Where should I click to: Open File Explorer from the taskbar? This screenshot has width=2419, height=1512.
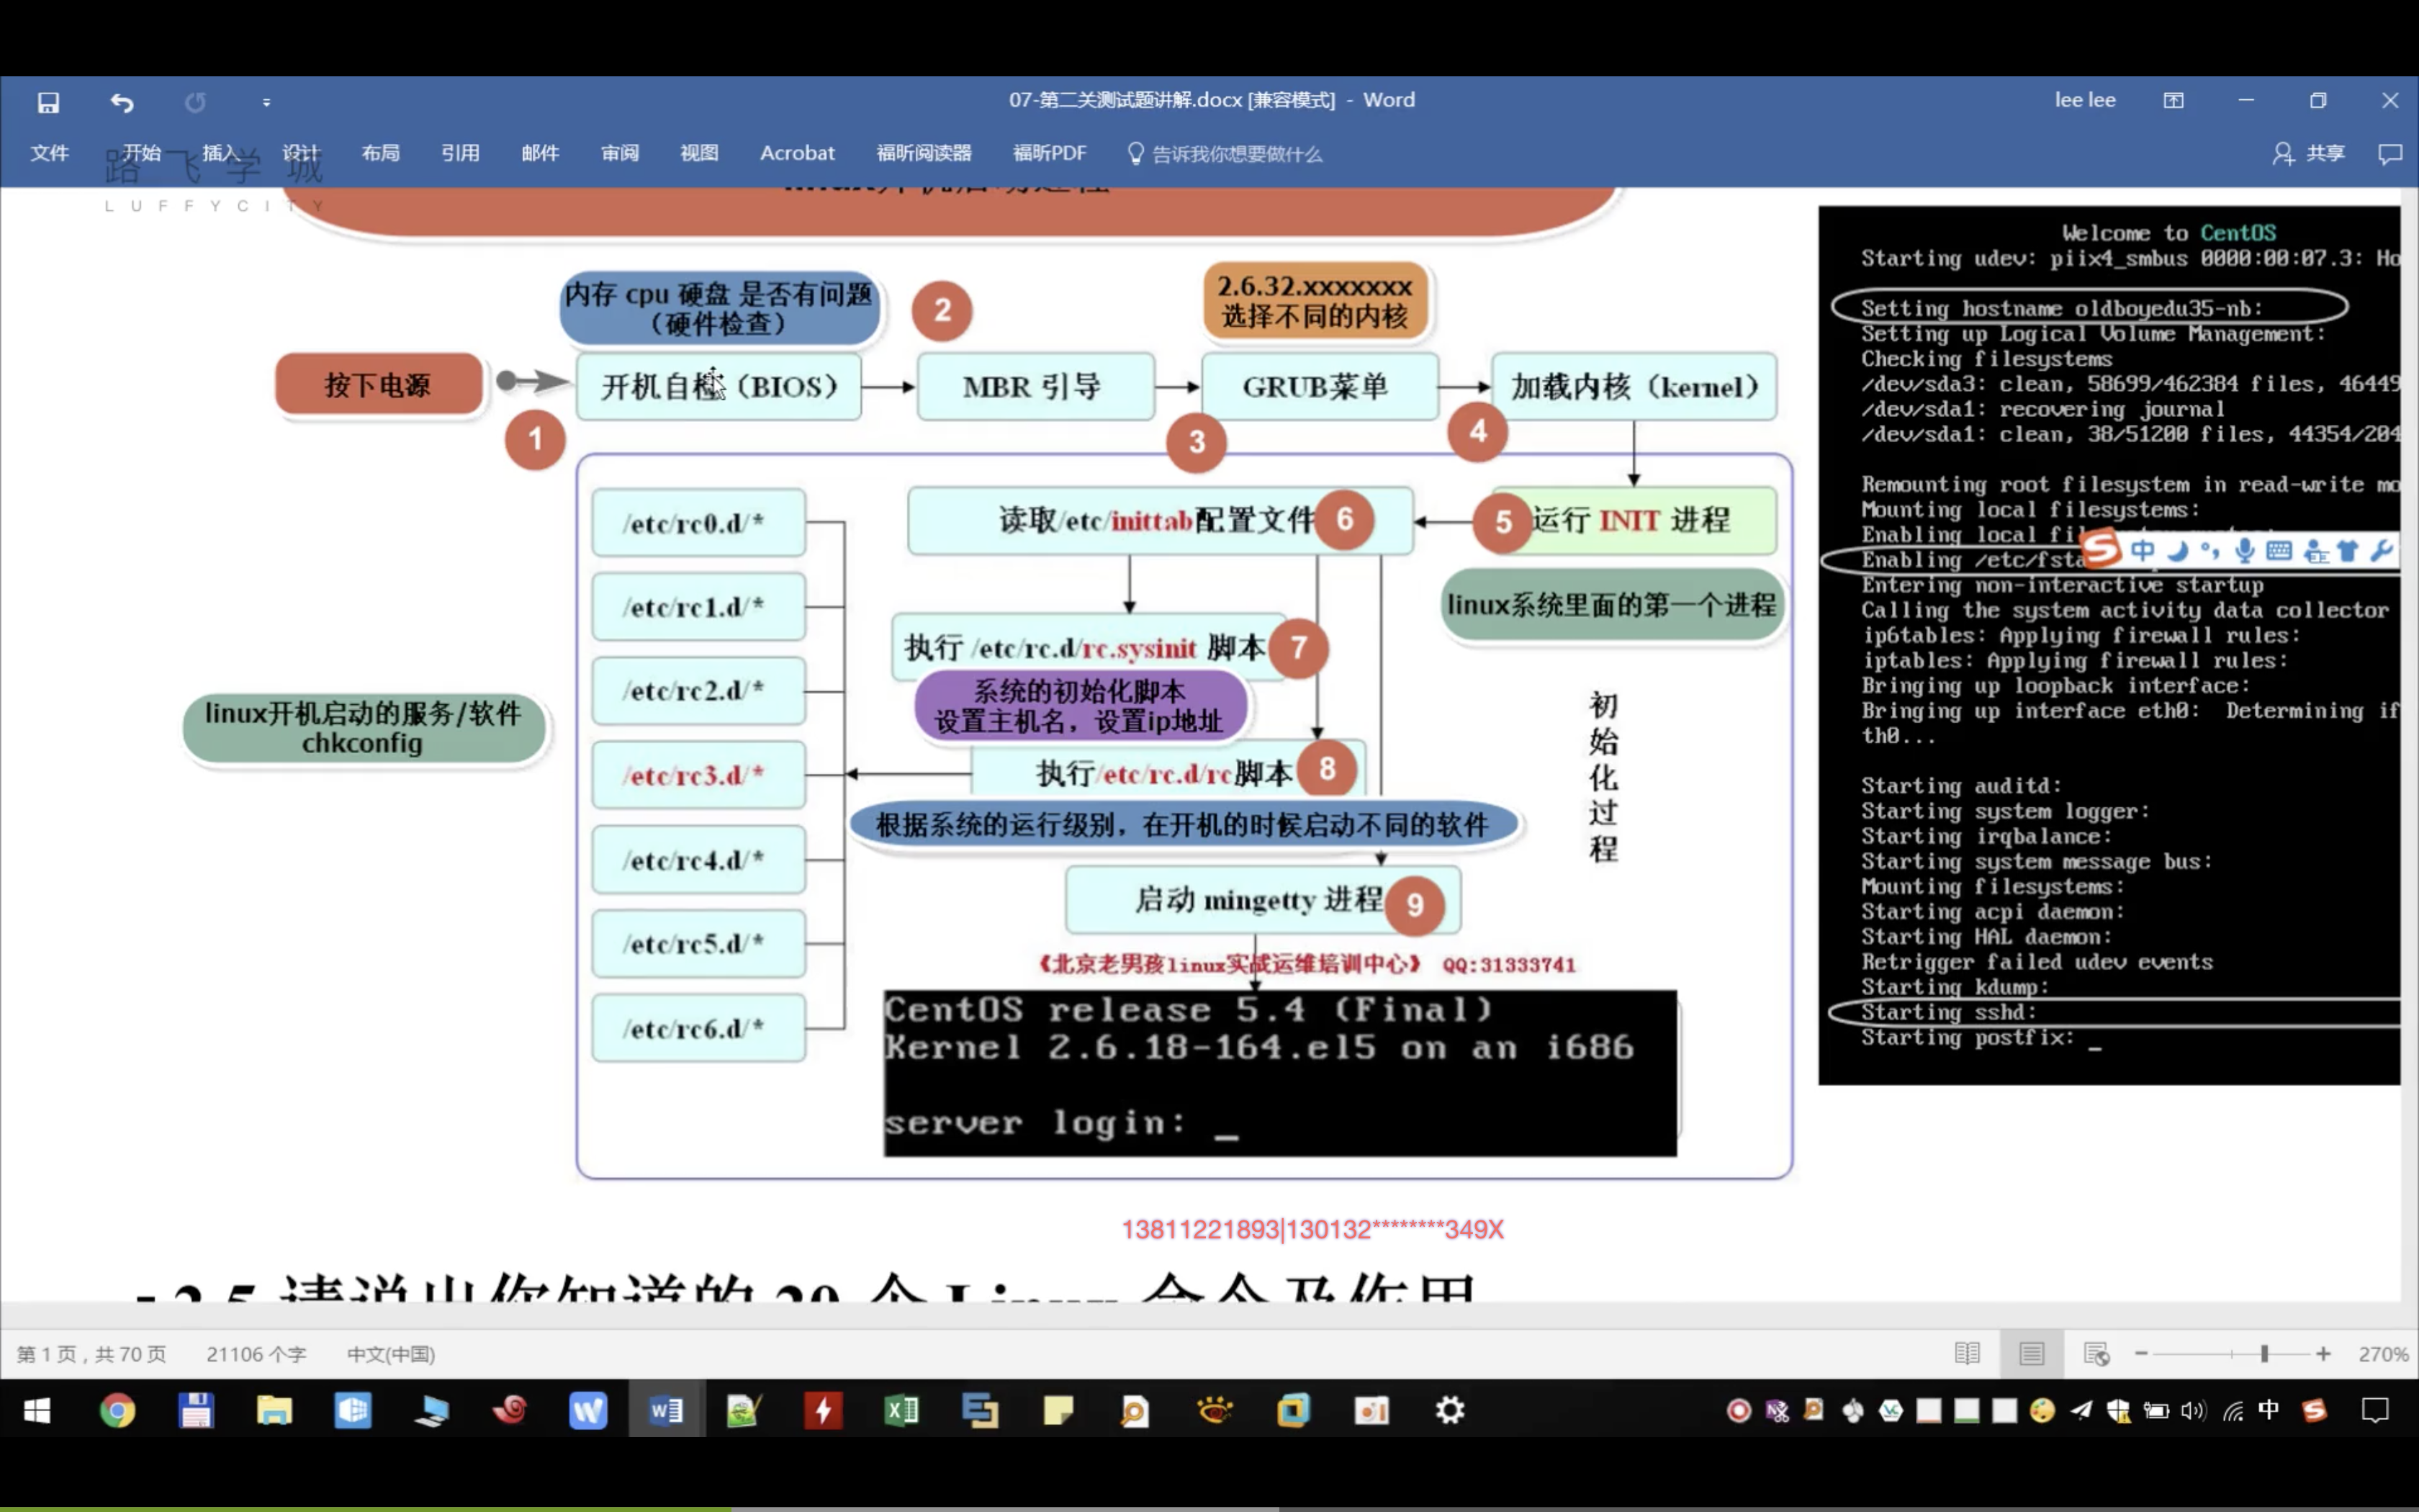(x=274, y=1410)
